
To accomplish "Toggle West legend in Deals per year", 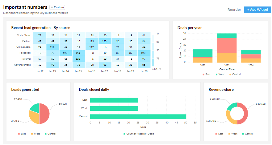I will [x=220, y=75].
